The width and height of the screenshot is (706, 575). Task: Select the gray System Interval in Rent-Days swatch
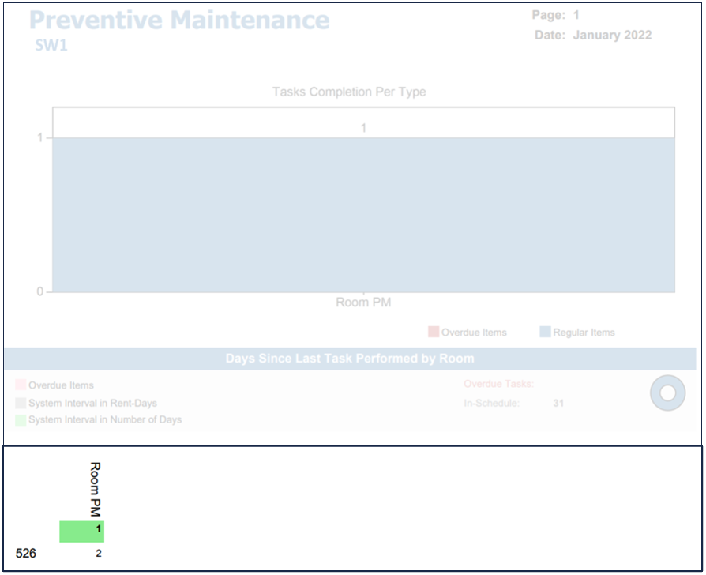point(21,403)
